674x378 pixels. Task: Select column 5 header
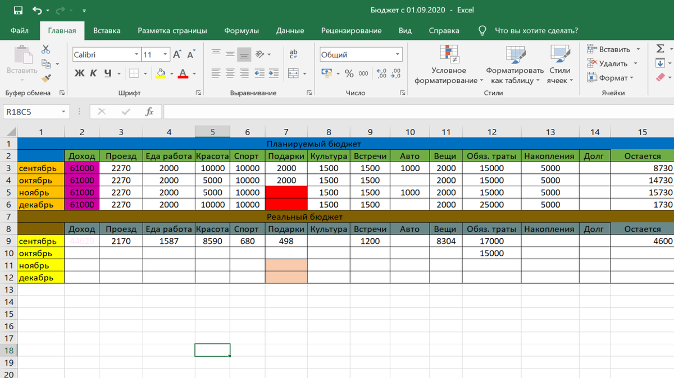click(212, 132)
